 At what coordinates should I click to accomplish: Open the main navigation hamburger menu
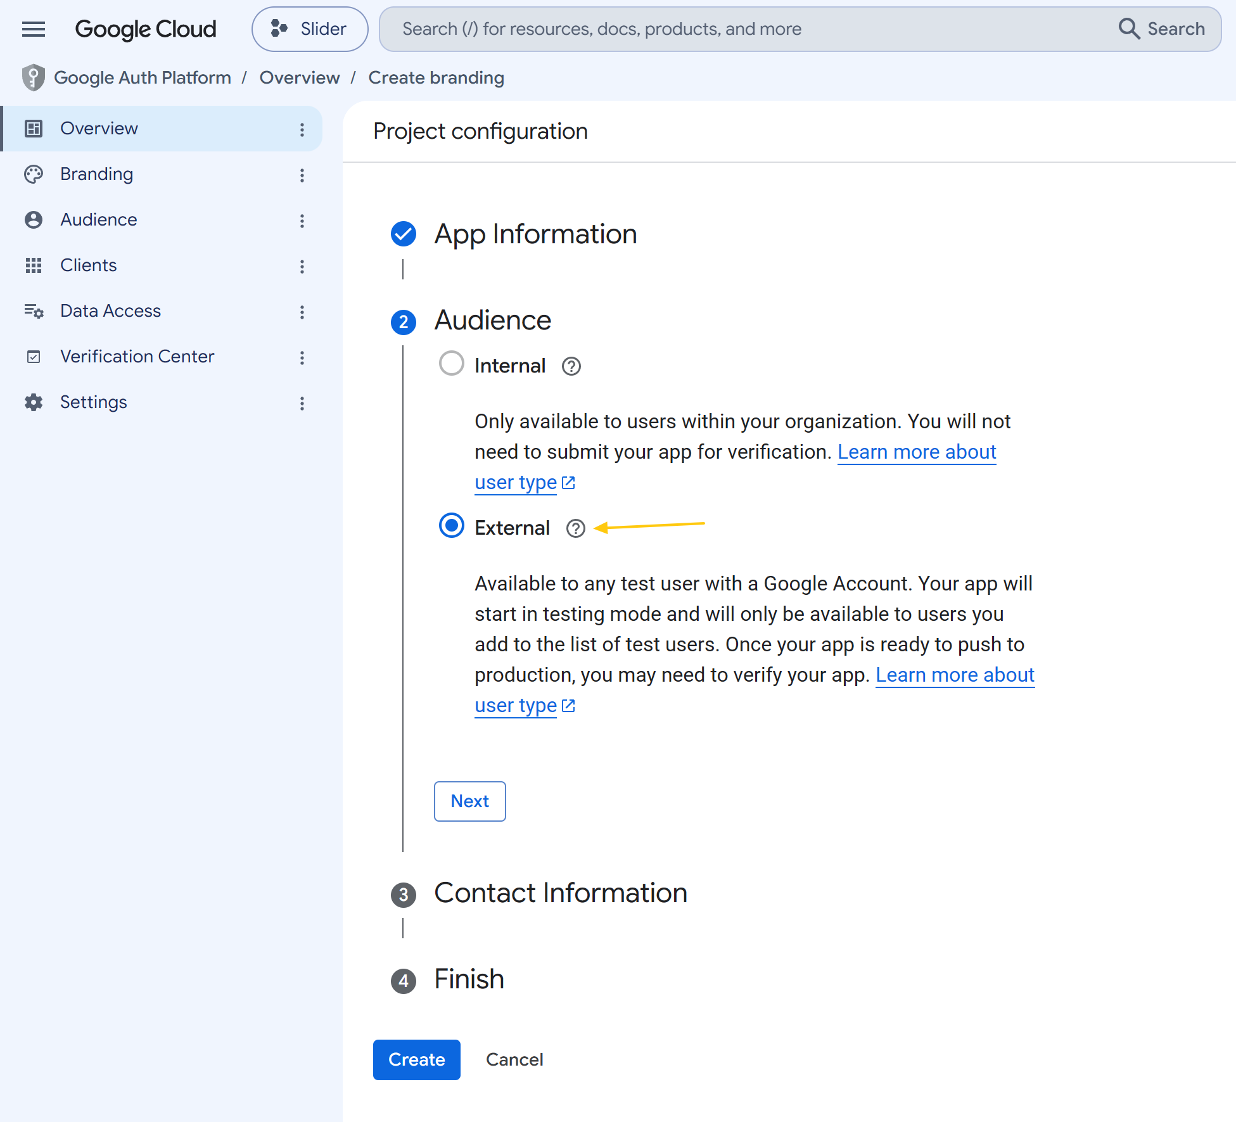pyautogui.click(x=34, y=29)
